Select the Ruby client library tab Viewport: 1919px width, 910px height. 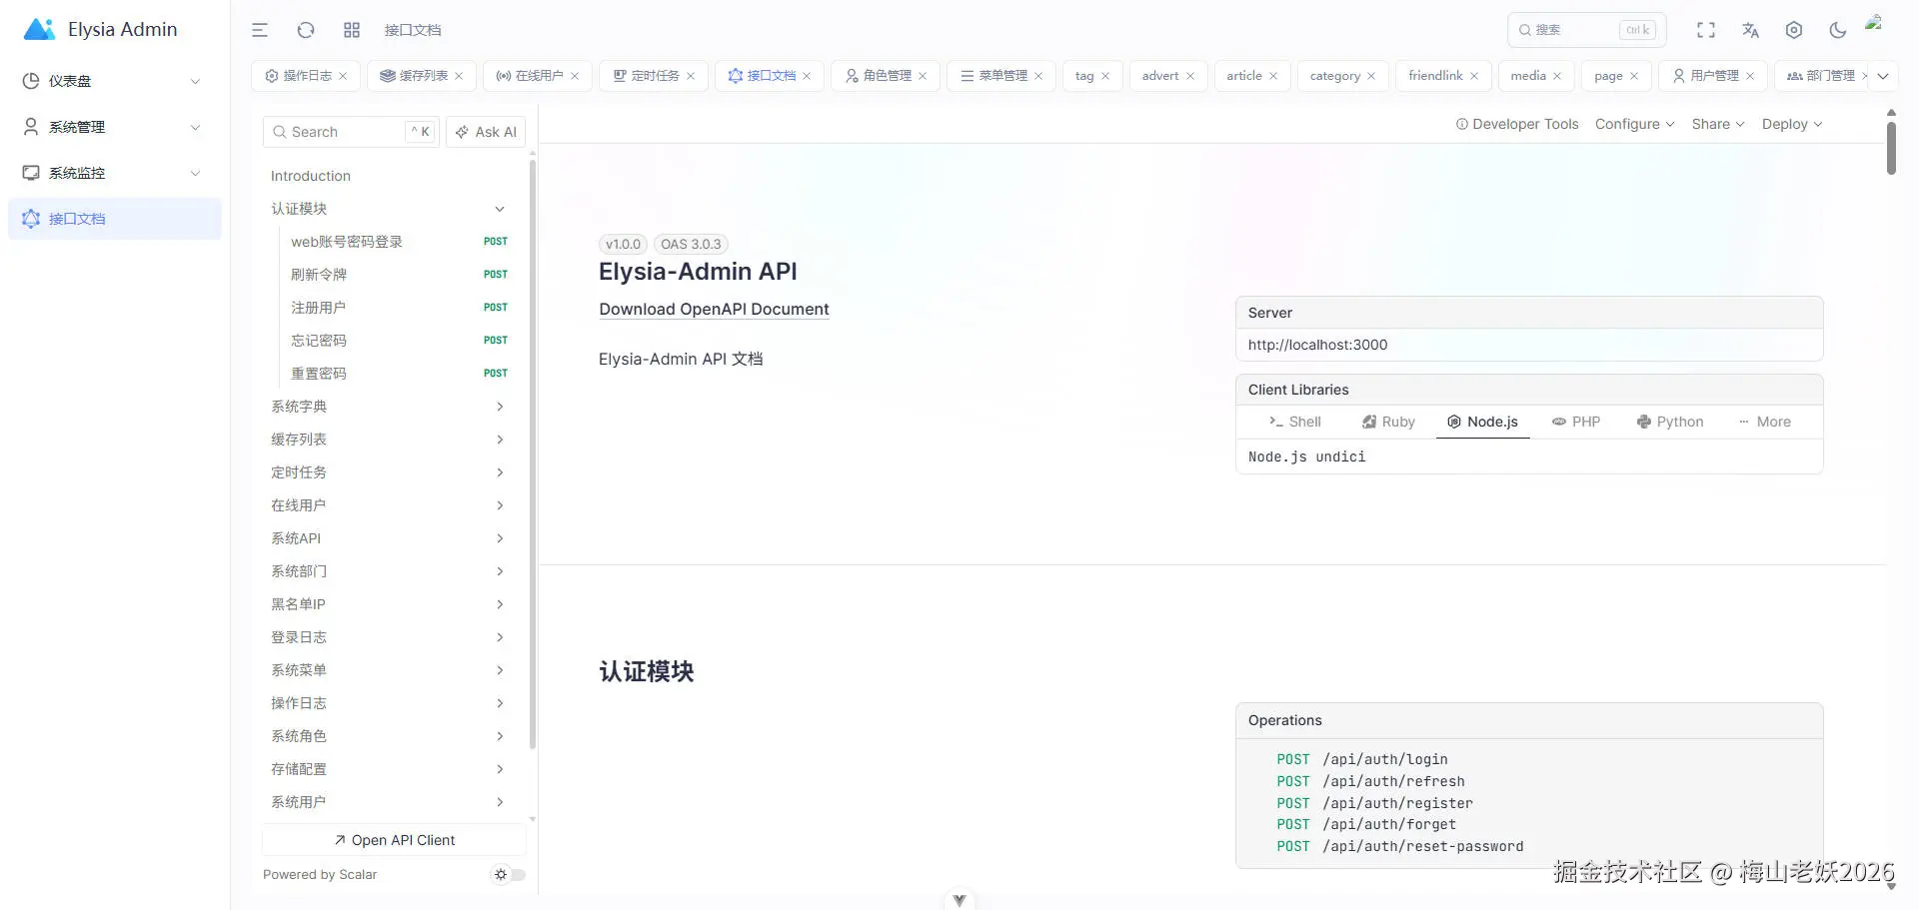(1389, 422)
